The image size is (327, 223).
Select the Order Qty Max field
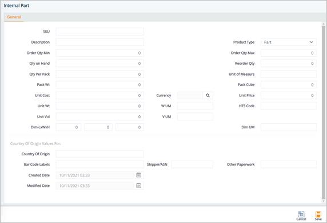[289, 53]
